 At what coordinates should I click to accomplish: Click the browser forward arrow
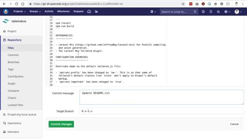pyautogui.click(x=10, y=4)
